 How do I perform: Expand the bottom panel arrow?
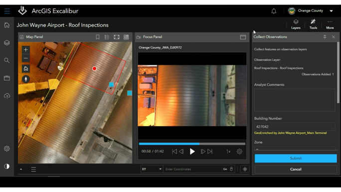pyautogui.click(x=21, y=169)
